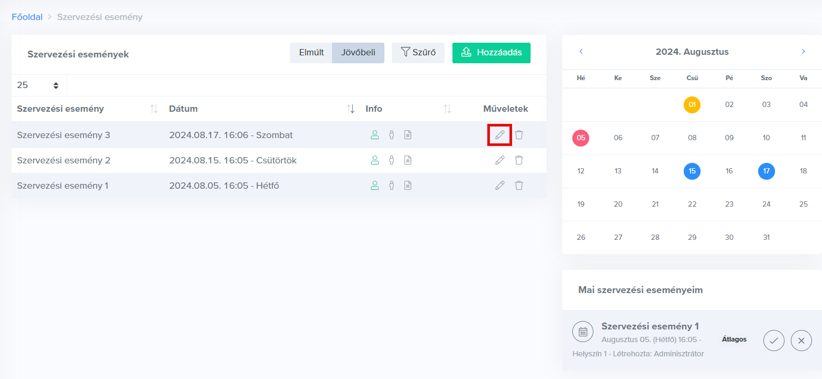Select August 17 highlighted in blue
822x379 pixels.
767,171
